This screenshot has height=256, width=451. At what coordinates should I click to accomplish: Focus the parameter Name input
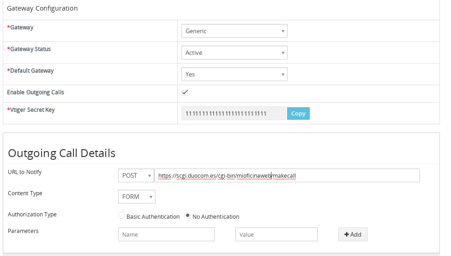tap(166, 234)
